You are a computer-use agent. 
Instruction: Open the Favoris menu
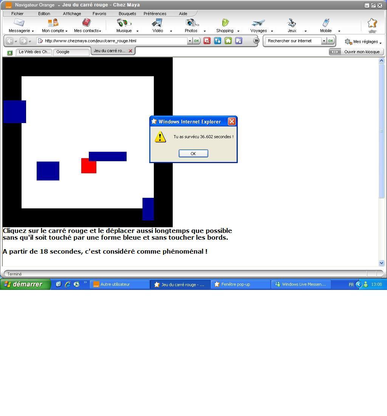point(99,14)
